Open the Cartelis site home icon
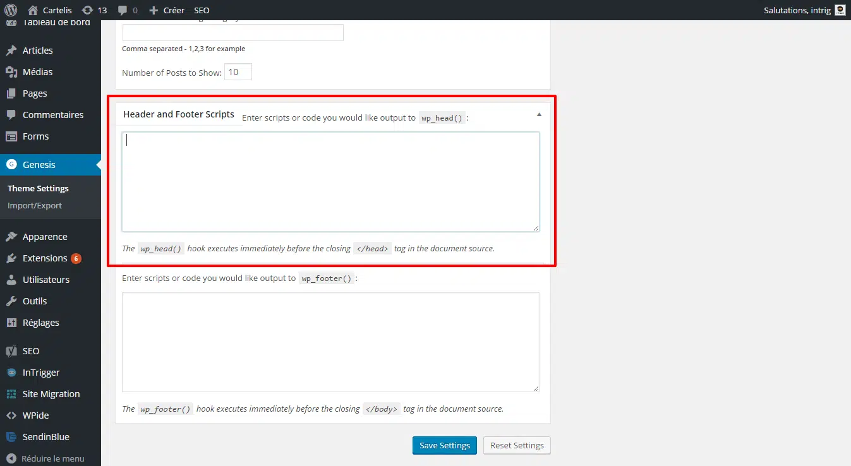 [33, 10]
